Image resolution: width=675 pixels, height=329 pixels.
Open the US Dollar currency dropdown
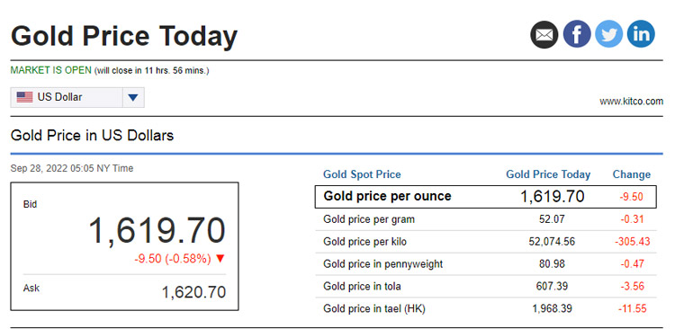(77, 98)
